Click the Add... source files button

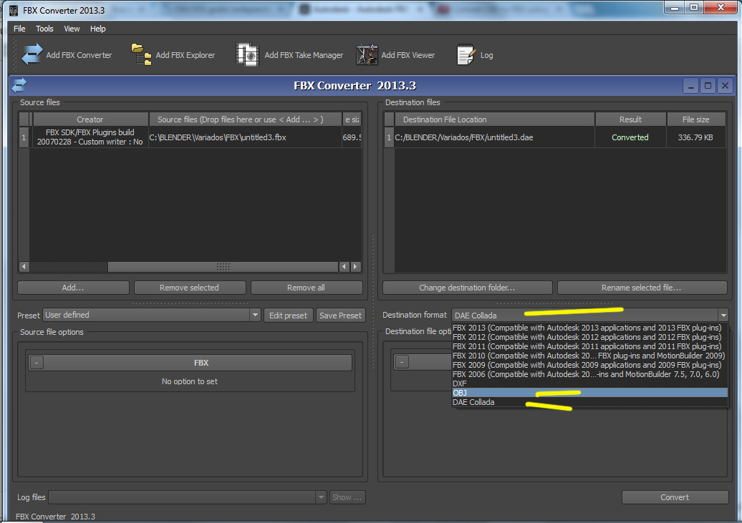pos(73,288)
